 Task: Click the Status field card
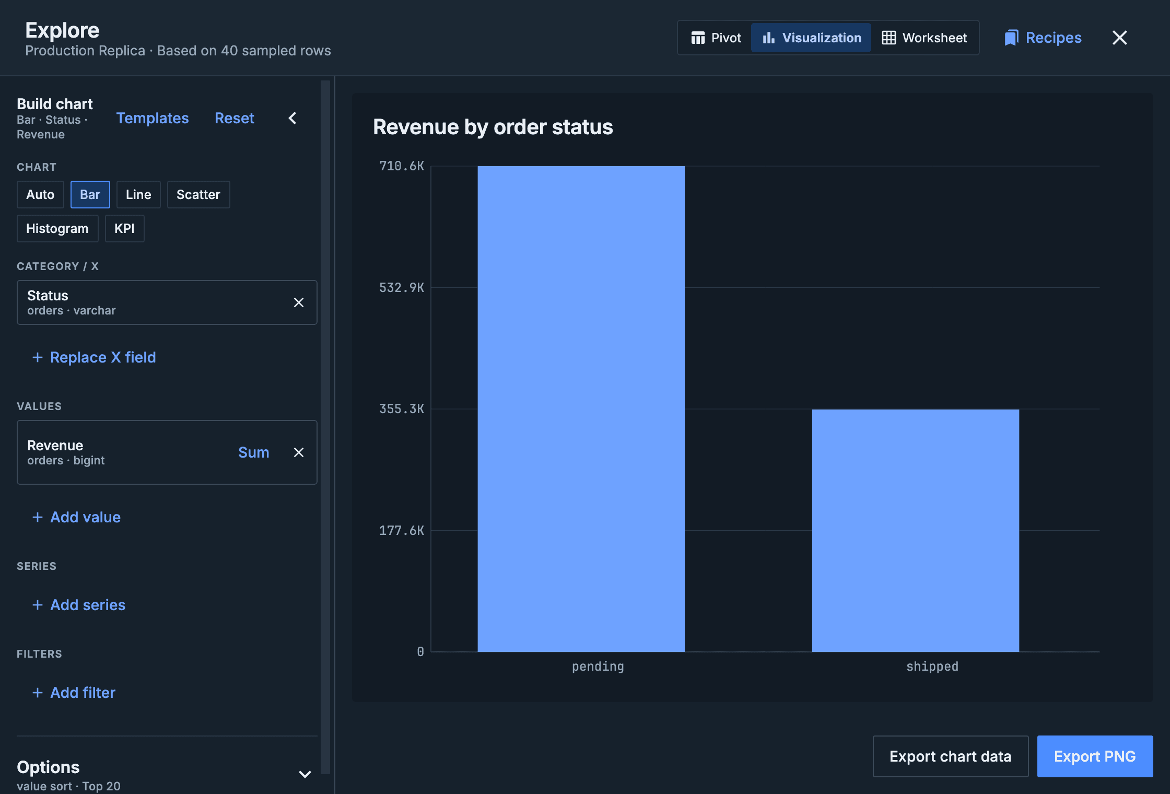point(167,302)
